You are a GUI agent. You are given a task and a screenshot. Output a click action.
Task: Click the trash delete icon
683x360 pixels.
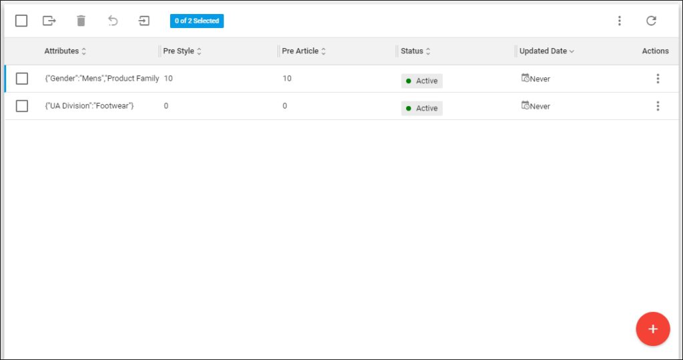[81, 21]
